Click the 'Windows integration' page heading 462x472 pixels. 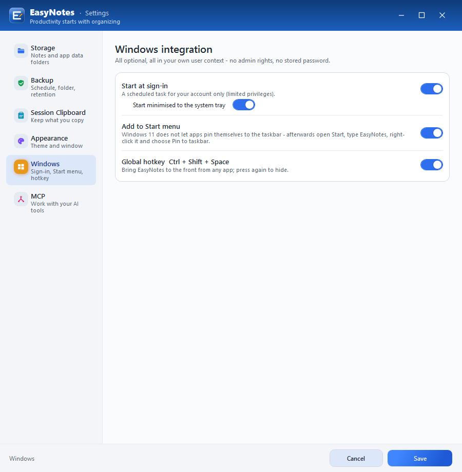164,49
